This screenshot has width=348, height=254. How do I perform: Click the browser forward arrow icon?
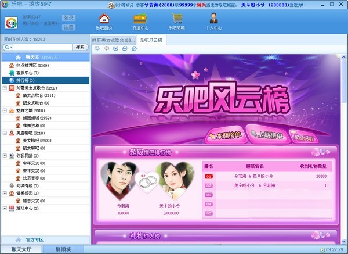click(97, 48)
